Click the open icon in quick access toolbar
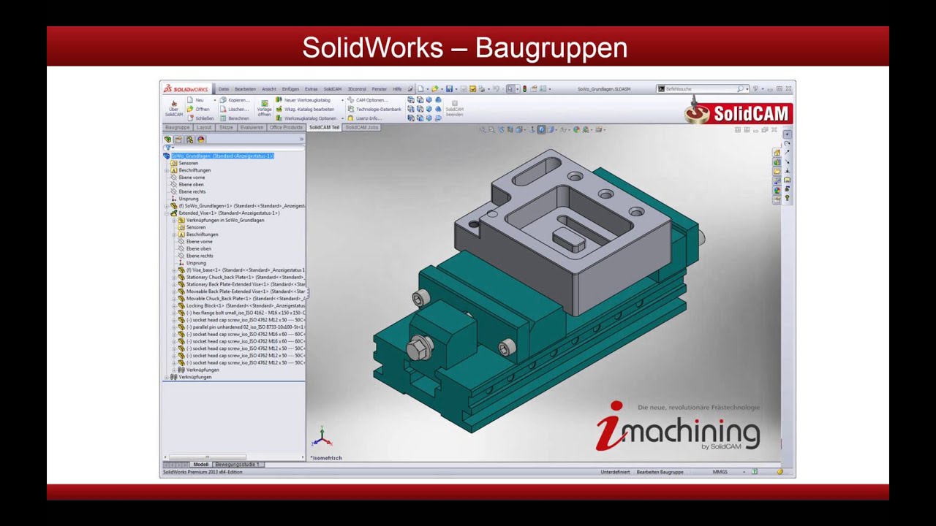This screenshot has width=936, height=526. [x=434, y=89]
